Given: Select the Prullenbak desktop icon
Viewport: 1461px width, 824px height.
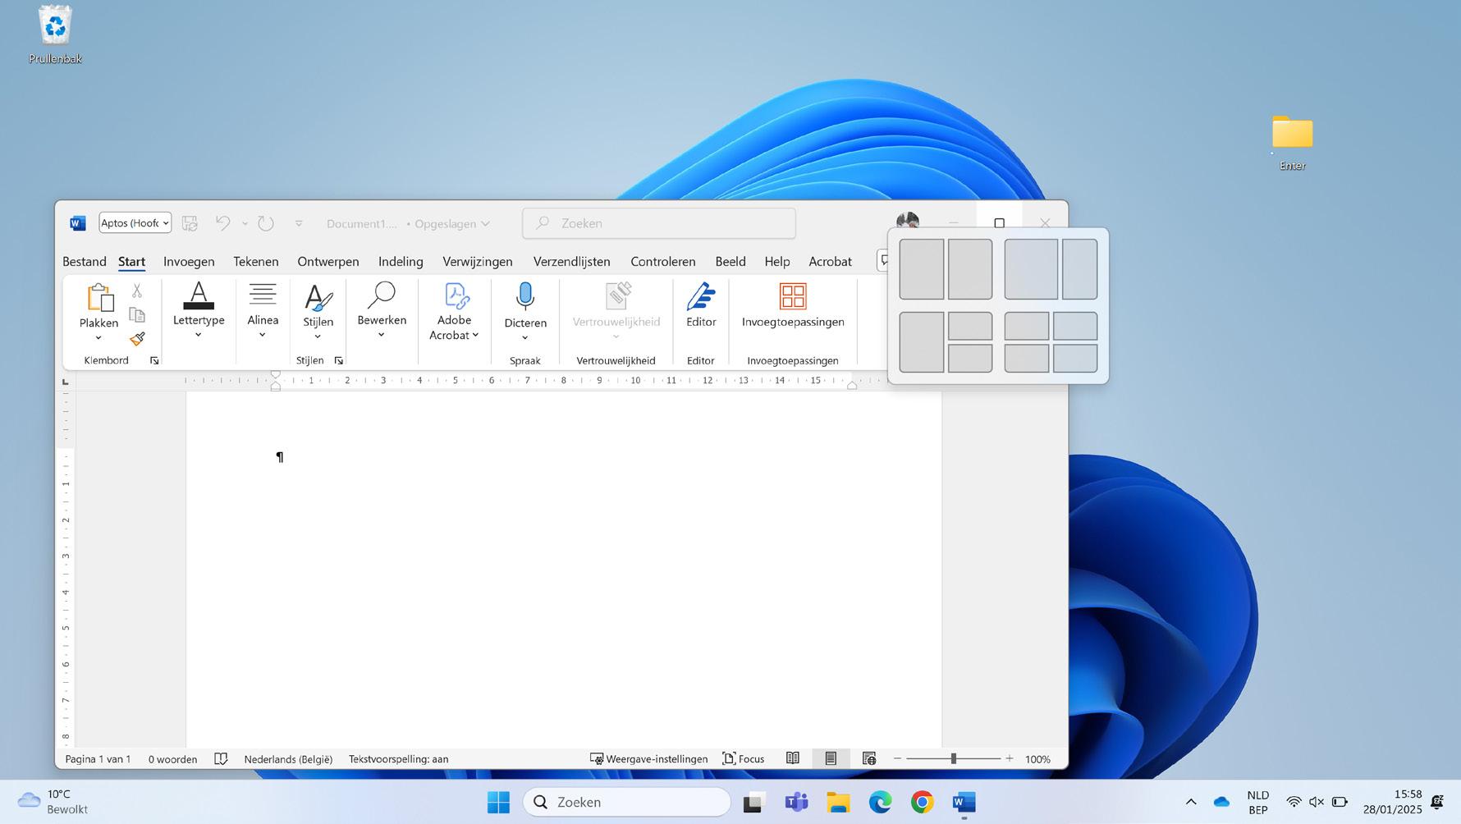Looking at the screenshot, I should (55, 34).
